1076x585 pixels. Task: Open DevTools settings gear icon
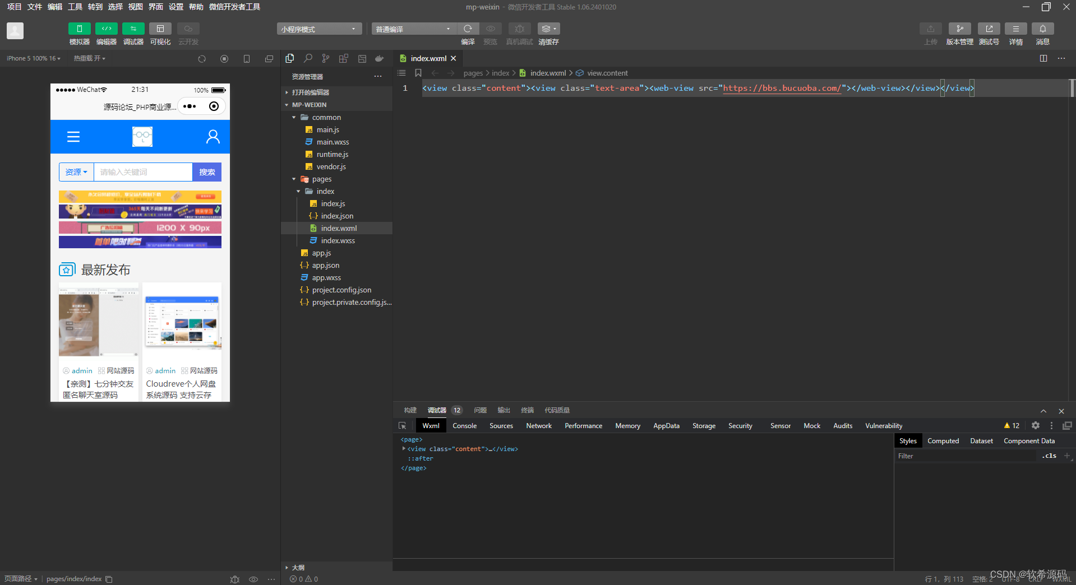[1035, 426]
